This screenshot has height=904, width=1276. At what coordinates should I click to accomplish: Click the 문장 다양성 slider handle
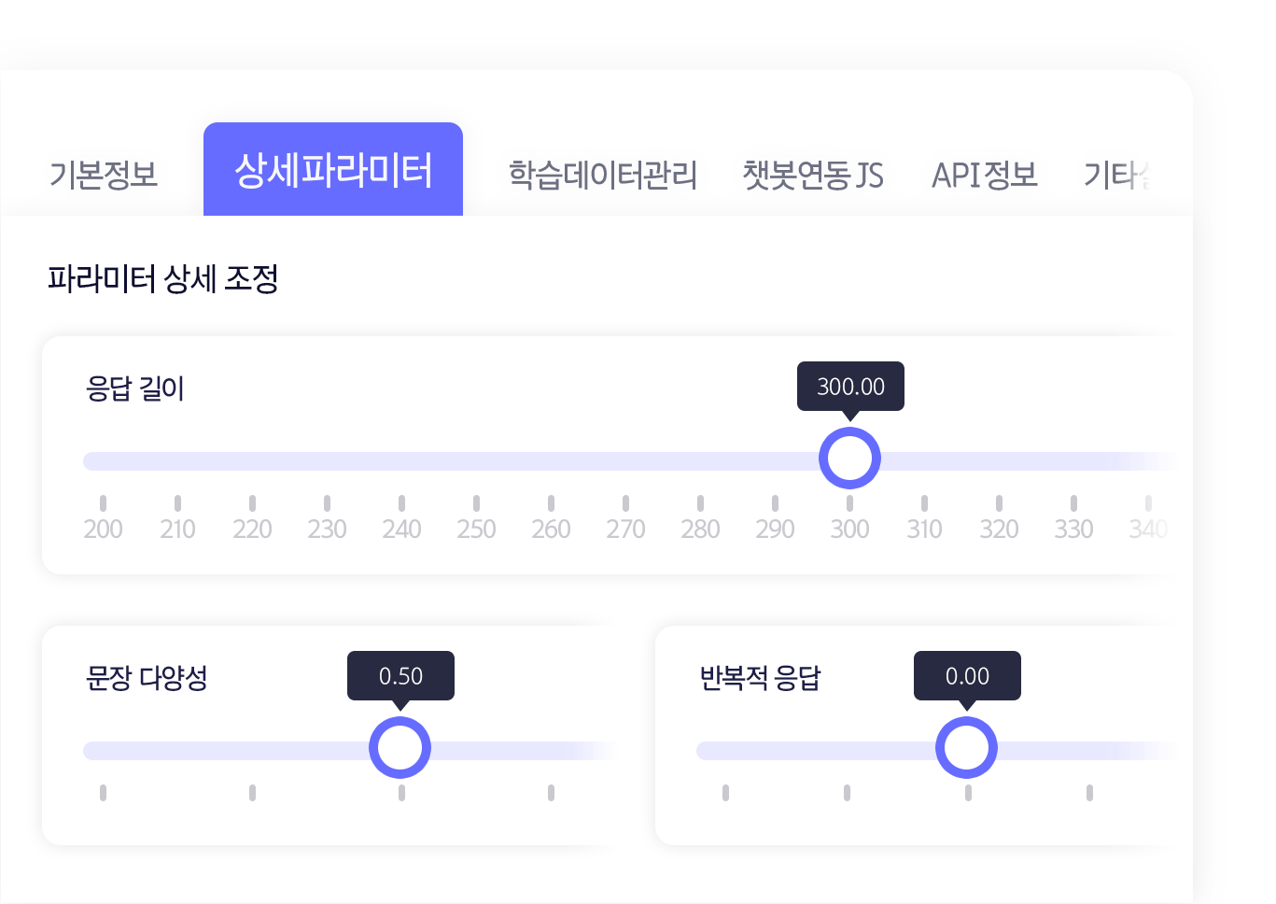(x=400, y=748)
